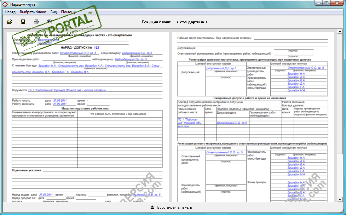Image resolution: width=346 pixels, height=215 pixels.
Task: Open the Помощь menu
Action: 69,12
